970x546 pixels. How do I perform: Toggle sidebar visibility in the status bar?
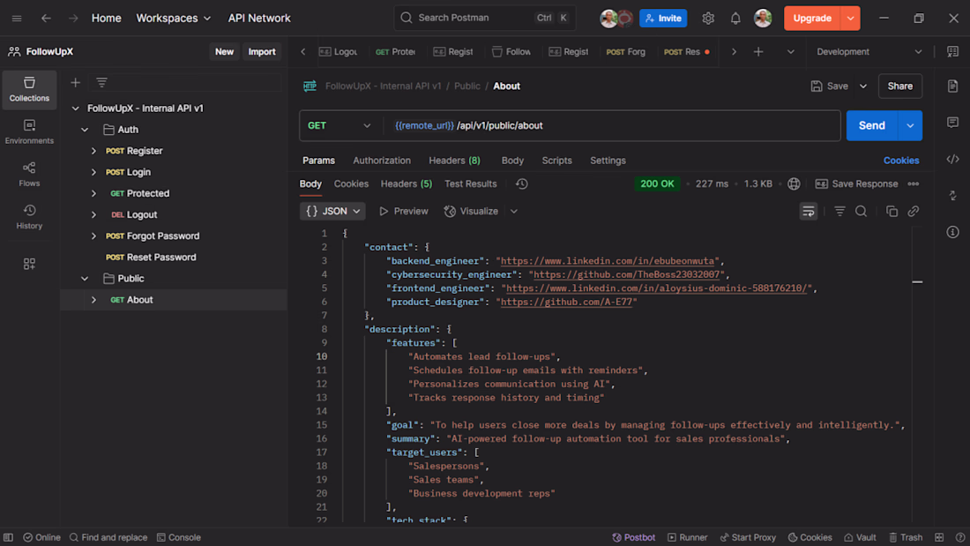[8, 537]
